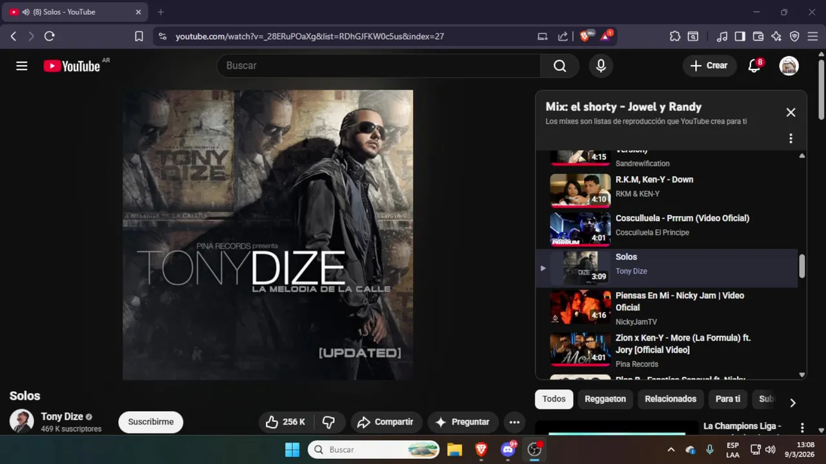Open the browser extensions puzzle icon

[x=675, y=37]
